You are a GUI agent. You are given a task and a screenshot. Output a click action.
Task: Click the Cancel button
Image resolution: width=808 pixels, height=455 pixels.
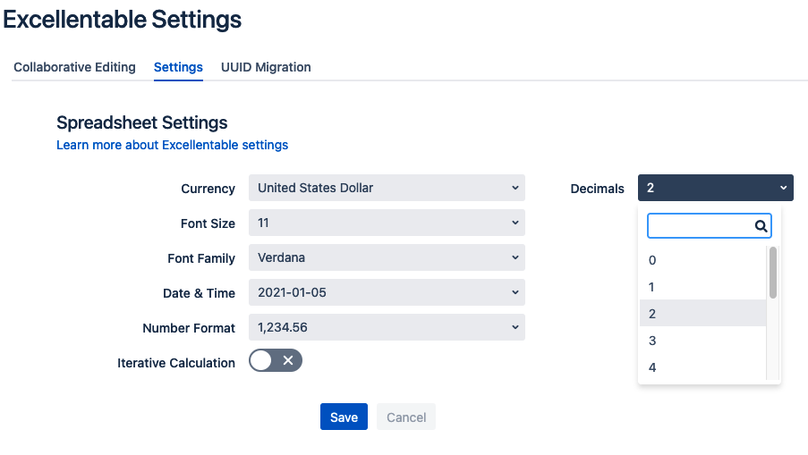pyautogui.click(x=406, y=417)
